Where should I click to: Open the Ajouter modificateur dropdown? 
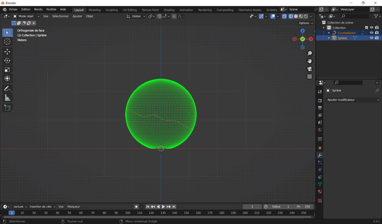coord(353,100)
